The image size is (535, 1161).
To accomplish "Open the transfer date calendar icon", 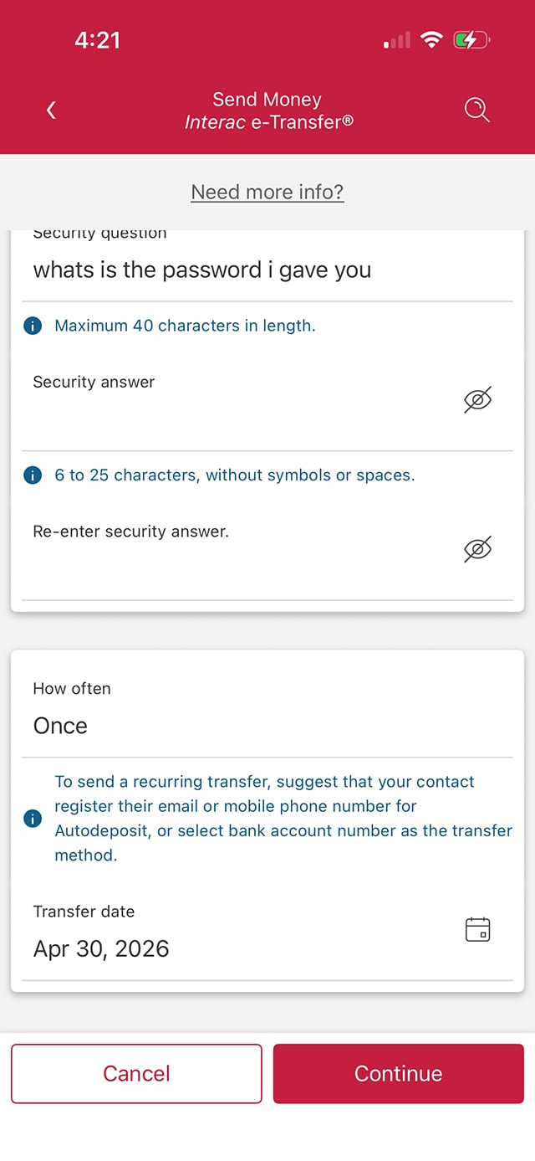I will (x=477, y=929).
